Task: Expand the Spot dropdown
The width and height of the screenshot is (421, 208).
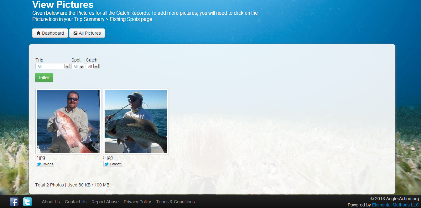Action: click(78, 67)
